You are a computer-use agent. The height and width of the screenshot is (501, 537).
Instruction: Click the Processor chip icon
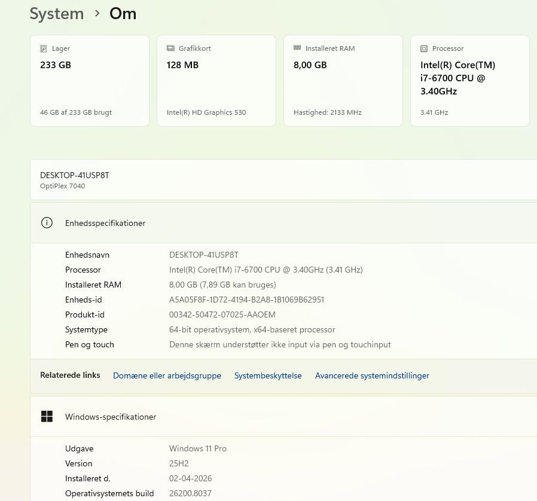(x=424, y=48)
